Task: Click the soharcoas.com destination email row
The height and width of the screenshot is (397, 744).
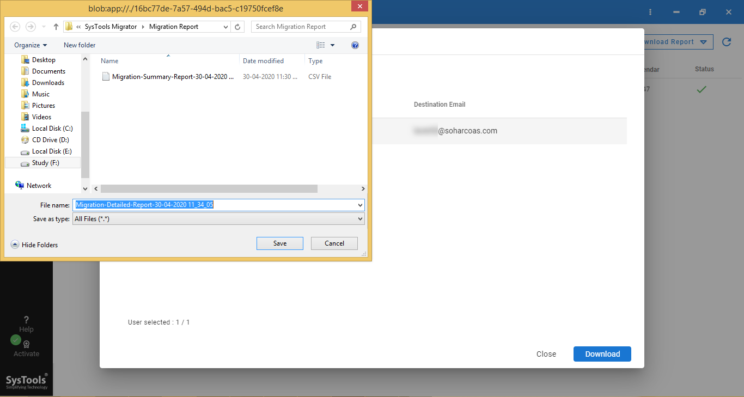Action: (499, 131)
